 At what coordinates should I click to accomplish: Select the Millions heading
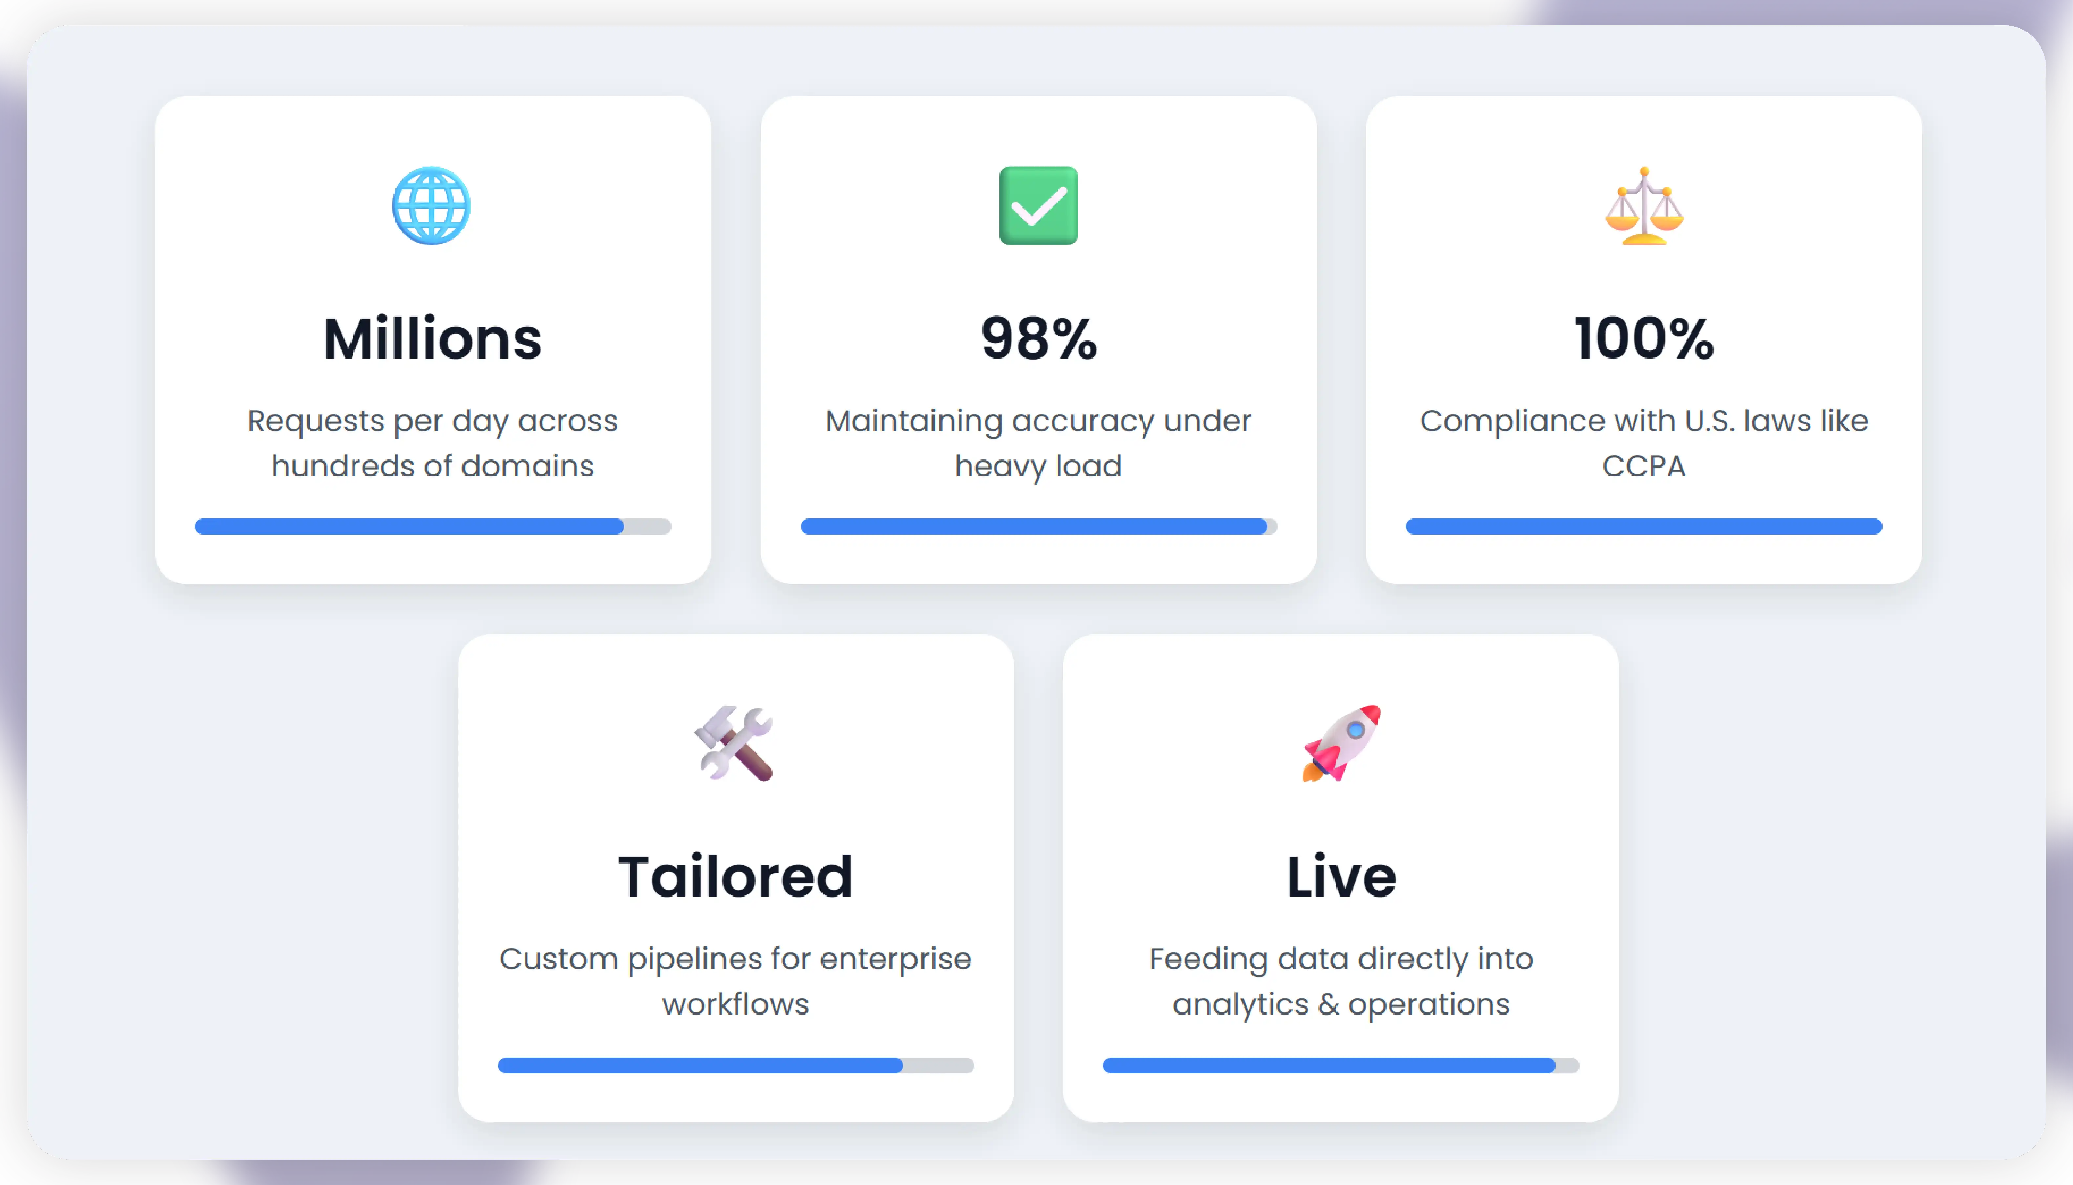pyautogui.click(x=432, y=339)
